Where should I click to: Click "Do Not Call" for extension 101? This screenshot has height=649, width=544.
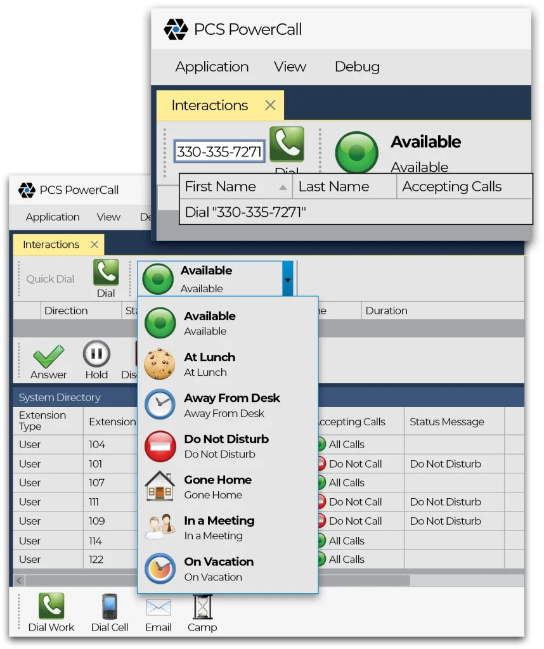[x=355, y=464]
